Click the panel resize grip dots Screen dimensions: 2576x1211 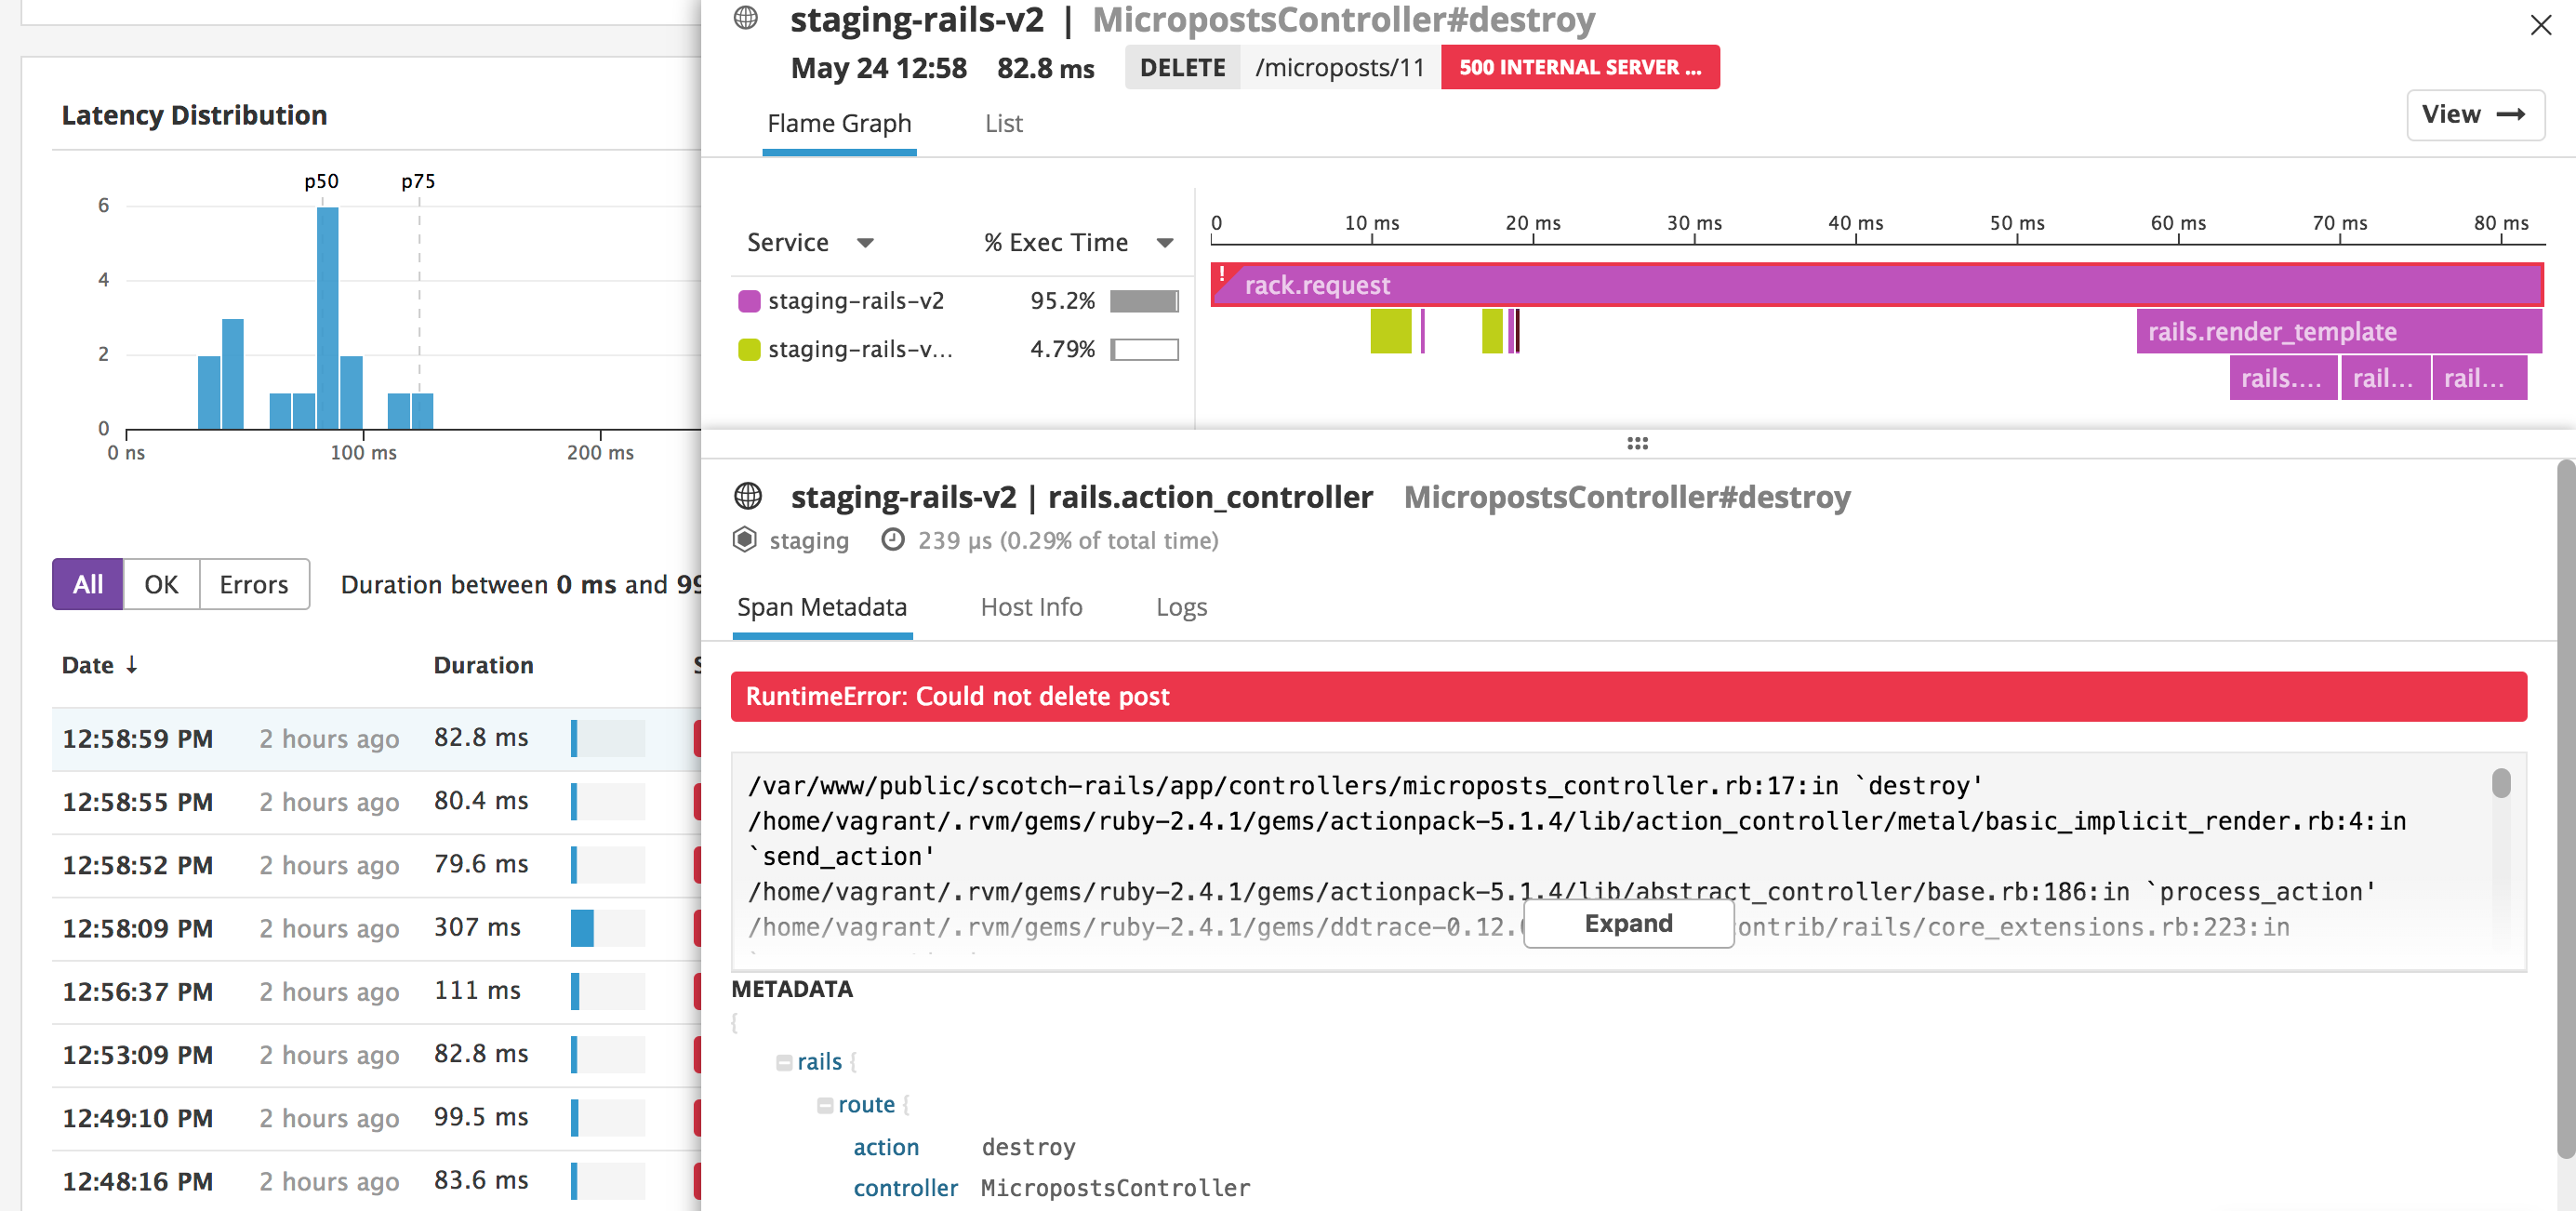coord(1637,442)
